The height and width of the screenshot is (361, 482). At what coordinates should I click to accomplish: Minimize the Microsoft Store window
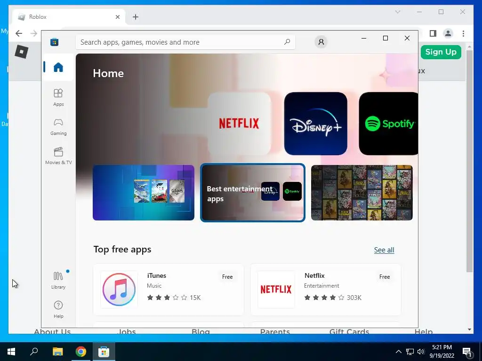pos(364,38)
